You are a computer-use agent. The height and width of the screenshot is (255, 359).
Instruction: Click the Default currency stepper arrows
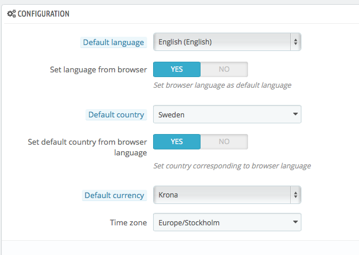296,195
